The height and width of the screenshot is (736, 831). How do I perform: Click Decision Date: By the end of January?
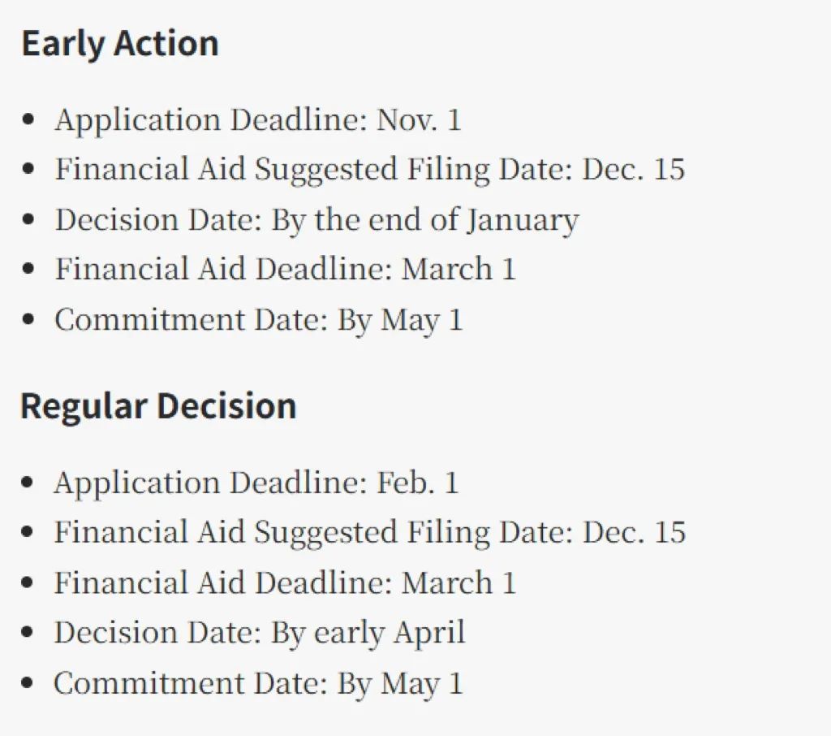(x=317, y=219)
